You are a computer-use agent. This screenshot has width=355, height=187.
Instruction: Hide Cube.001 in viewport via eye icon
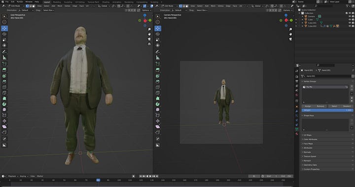[x=350, y=23]
